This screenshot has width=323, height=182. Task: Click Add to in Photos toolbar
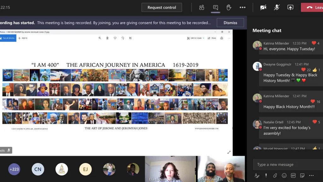tap(23, 38)
